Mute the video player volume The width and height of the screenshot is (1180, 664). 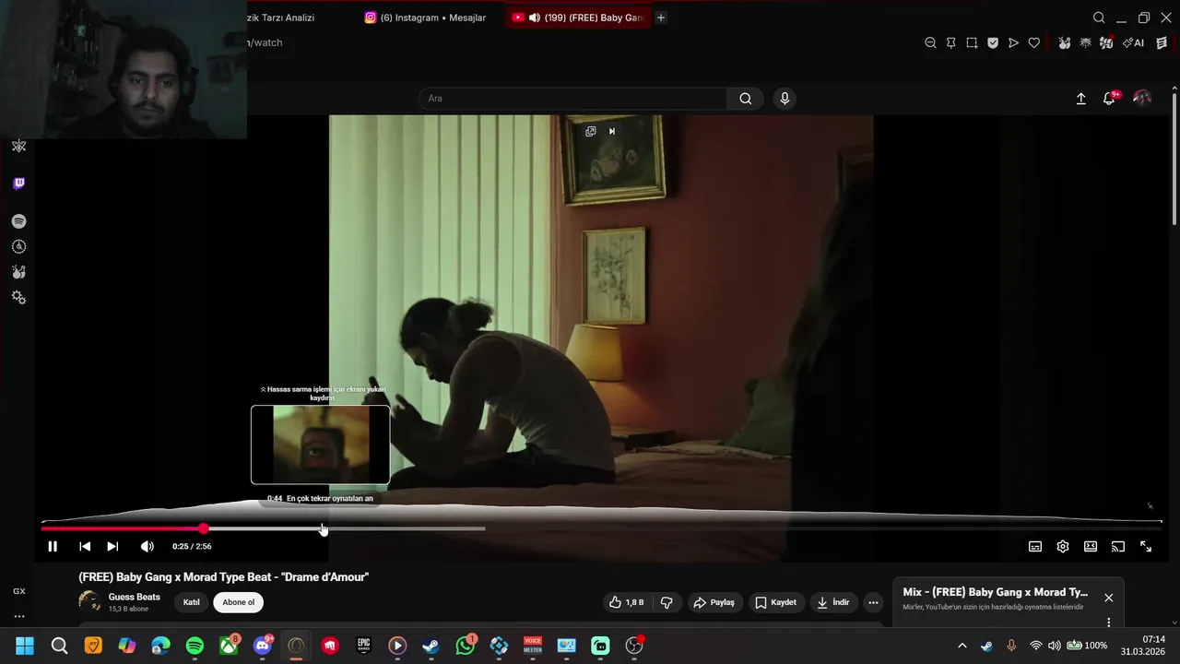click(147, 546)
